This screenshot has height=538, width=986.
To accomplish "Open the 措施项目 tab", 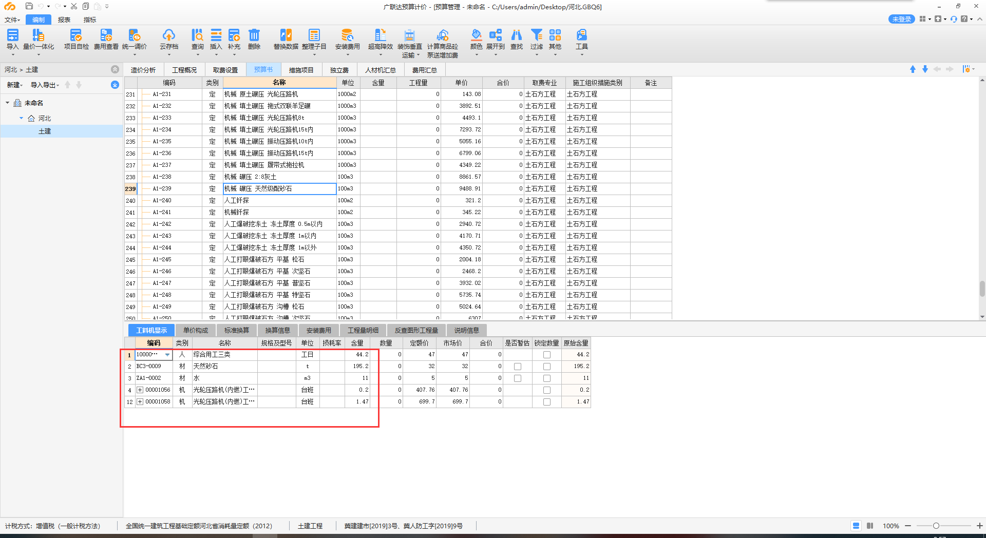I will coord(301,70).
